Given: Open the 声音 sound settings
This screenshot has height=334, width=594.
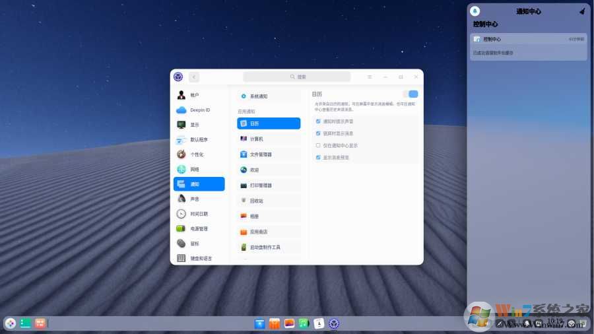Looking at the screenshot, I should click(199, 199).
